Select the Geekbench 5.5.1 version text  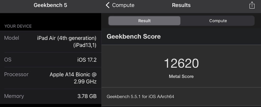tap(140, 97)
